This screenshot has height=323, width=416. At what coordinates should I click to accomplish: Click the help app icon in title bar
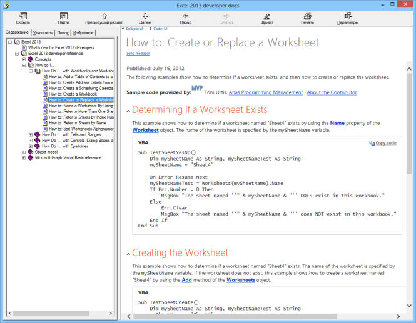(x=6, y=5)
